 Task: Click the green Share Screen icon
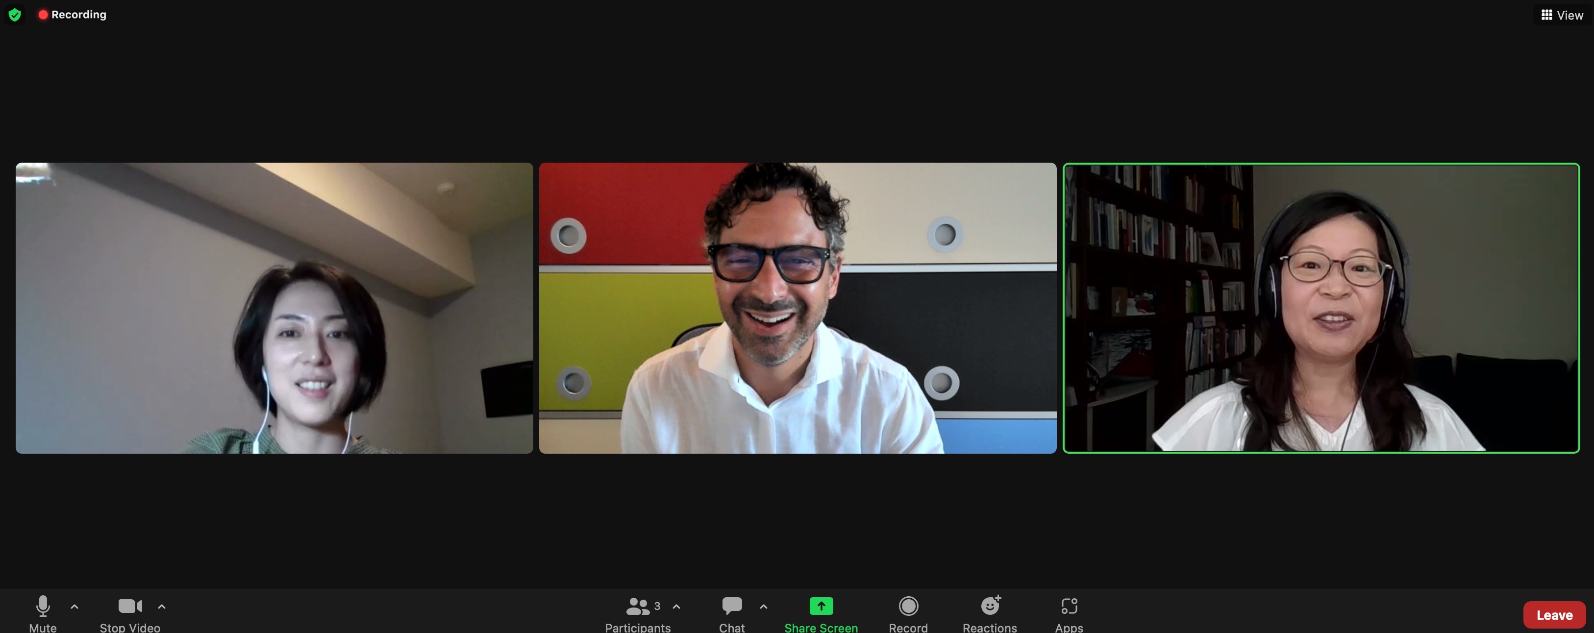click(x=821, y=606)
